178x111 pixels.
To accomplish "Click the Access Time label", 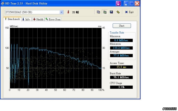I will pos(117,63).
